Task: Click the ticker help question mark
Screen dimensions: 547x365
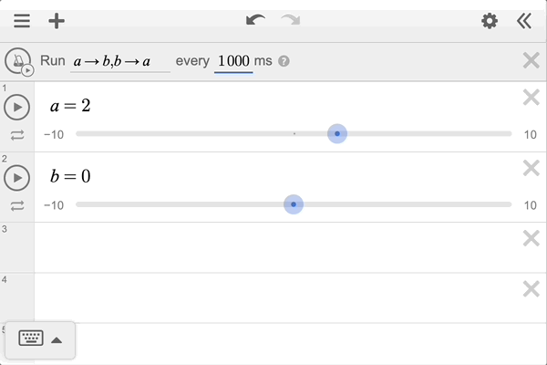Action: click(284, 61)
